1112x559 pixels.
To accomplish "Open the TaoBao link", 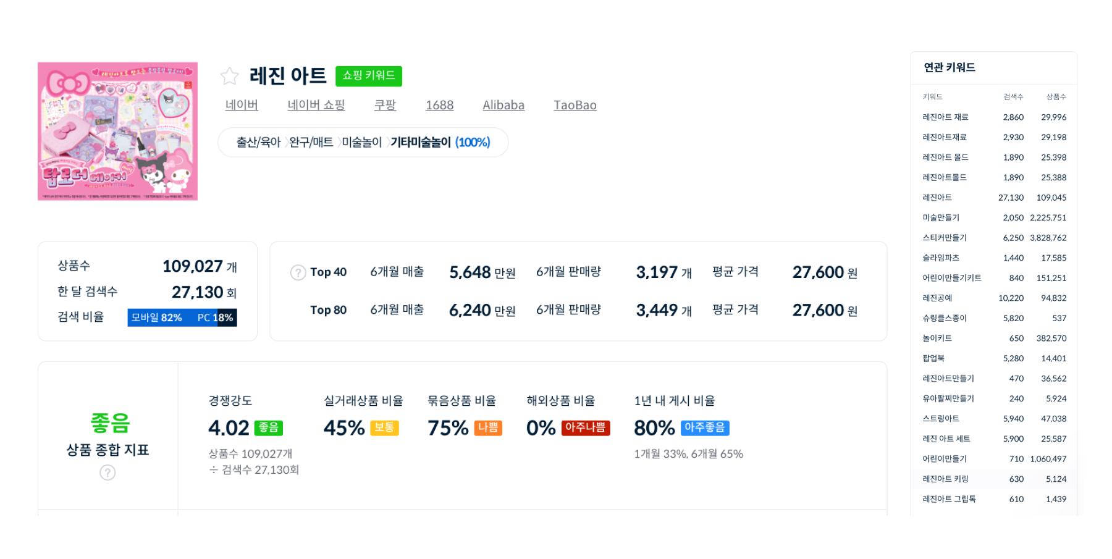I will click(x=575, y=105).
